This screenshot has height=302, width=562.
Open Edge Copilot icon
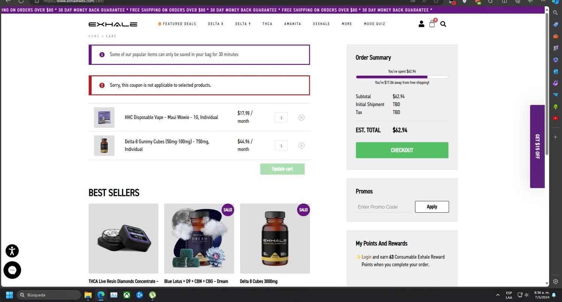point(556,1)
